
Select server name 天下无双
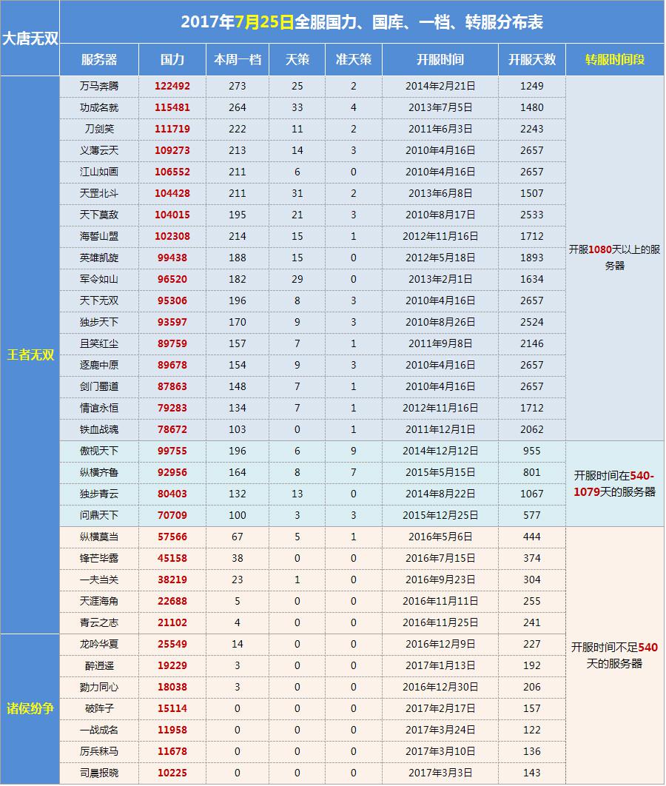click(99, 300)
